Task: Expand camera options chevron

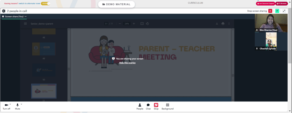Action: 10,104
